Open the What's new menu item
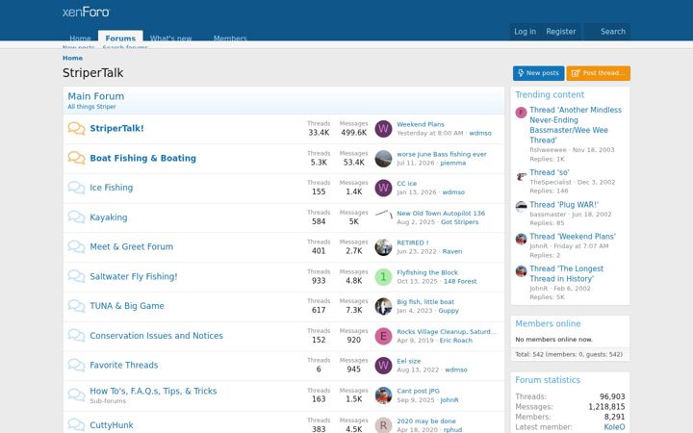The width and height of the screenshot is (693, 433). (171, 38)
